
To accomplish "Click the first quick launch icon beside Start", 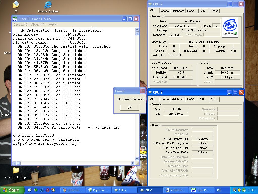I will (x=30, y=190).
